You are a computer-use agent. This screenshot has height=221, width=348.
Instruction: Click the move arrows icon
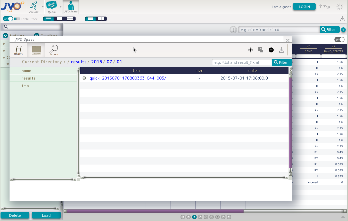pos(251,50)
